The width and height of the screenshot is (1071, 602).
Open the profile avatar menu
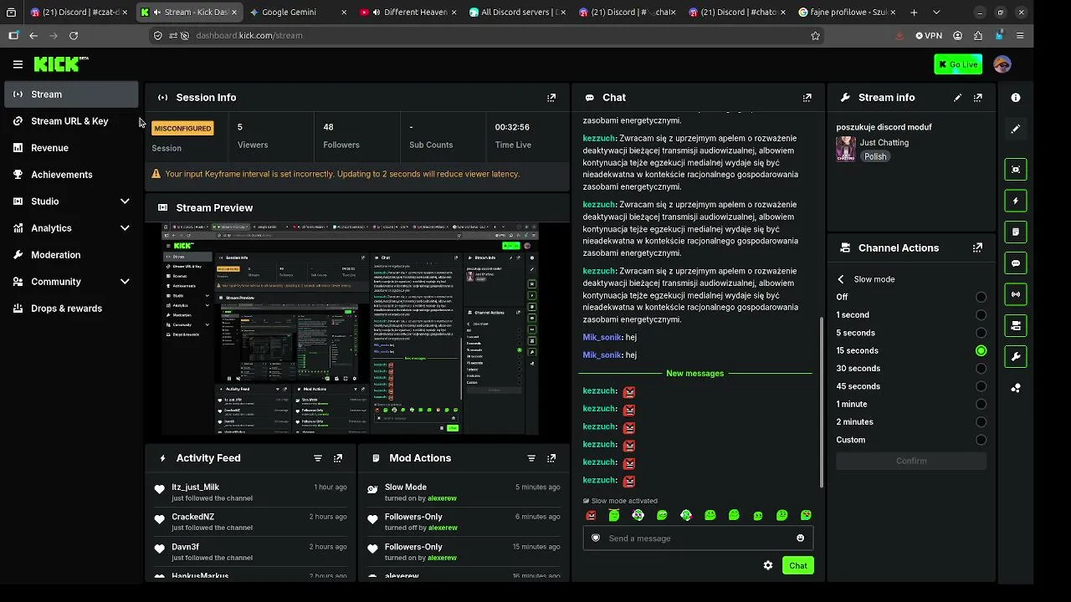coord(1002,64)
